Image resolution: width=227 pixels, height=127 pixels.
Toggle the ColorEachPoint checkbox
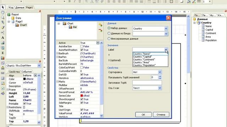[x=82, y=67]
